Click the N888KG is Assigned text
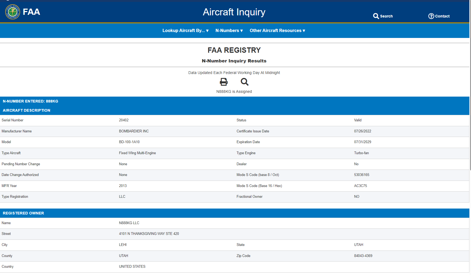The width and height of the screenshot is (471, 275). pyautogui.click(x=234, y=92)
